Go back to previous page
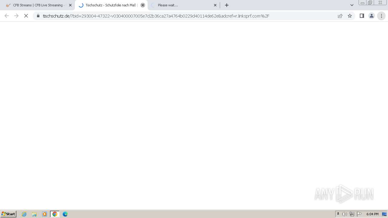 [x=7, y=16]
